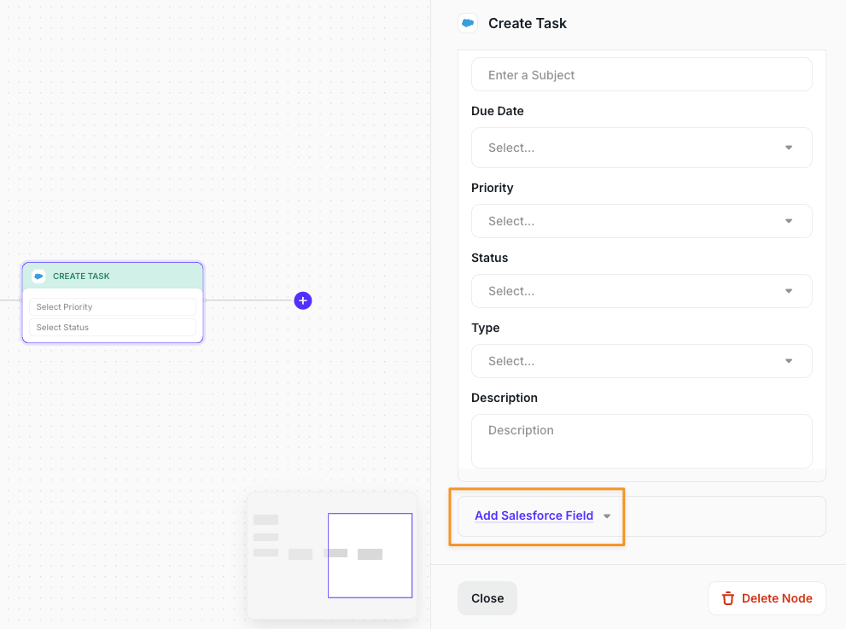Click into the Description text area
Image resolution: width=846 pixels, height=629 pixels.
pyautogui.click(x=641, y=440)
